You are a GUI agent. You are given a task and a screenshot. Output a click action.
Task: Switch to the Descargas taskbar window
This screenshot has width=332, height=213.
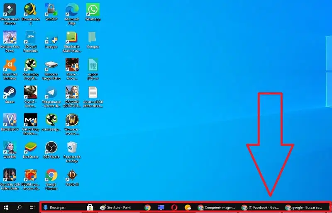pos(62,208)
